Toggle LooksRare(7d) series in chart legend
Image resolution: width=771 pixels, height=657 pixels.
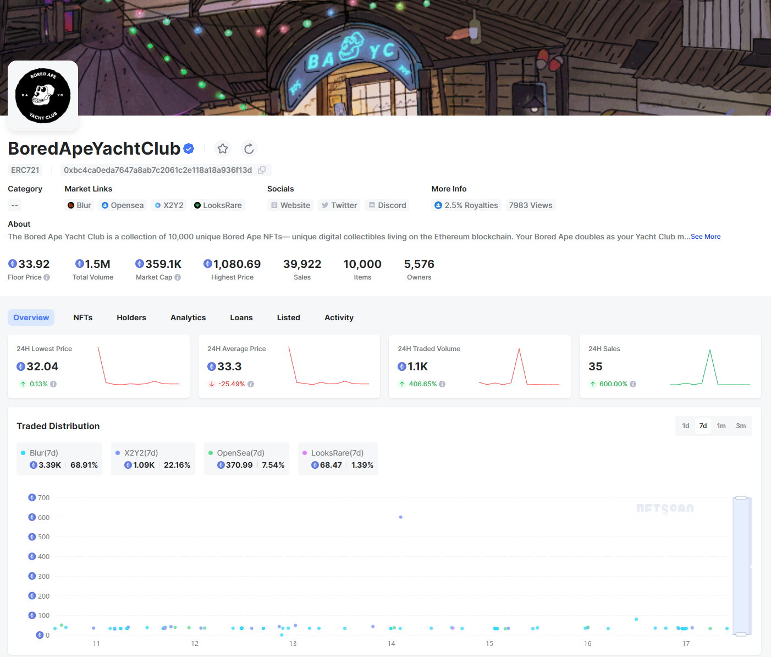pyautogui.click(x=337, y=453)
